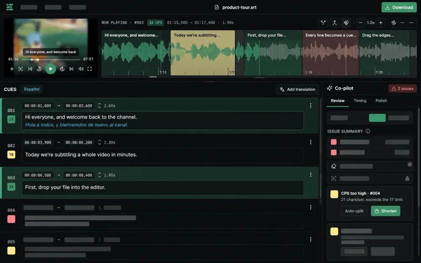The height and width of the screenshot is (263, 421).
Task: Click the Download button
Action: (399, 7)
